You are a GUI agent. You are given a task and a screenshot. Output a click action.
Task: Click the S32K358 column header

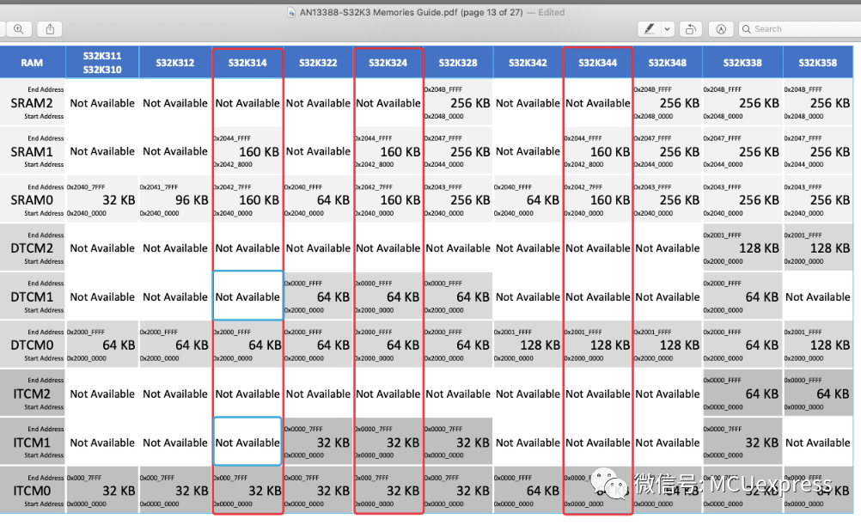(818, 63)
